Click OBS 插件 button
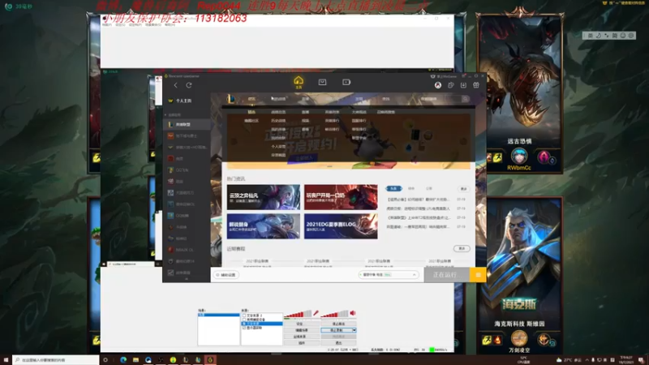 [302, 342]
